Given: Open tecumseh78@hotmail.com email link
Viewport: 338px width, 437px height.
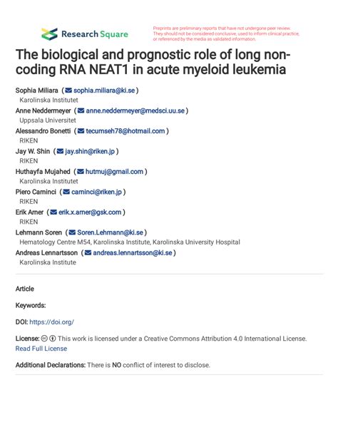Looking at the screenshot, I should (126, 131).
